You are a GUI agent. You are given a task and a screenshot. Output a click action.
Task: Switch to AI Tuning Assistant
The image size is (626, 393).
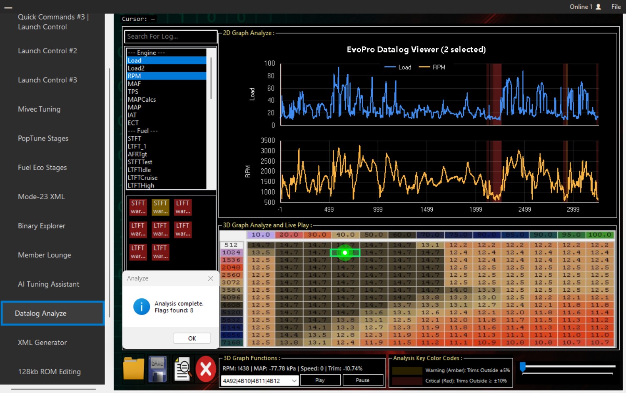48,284
